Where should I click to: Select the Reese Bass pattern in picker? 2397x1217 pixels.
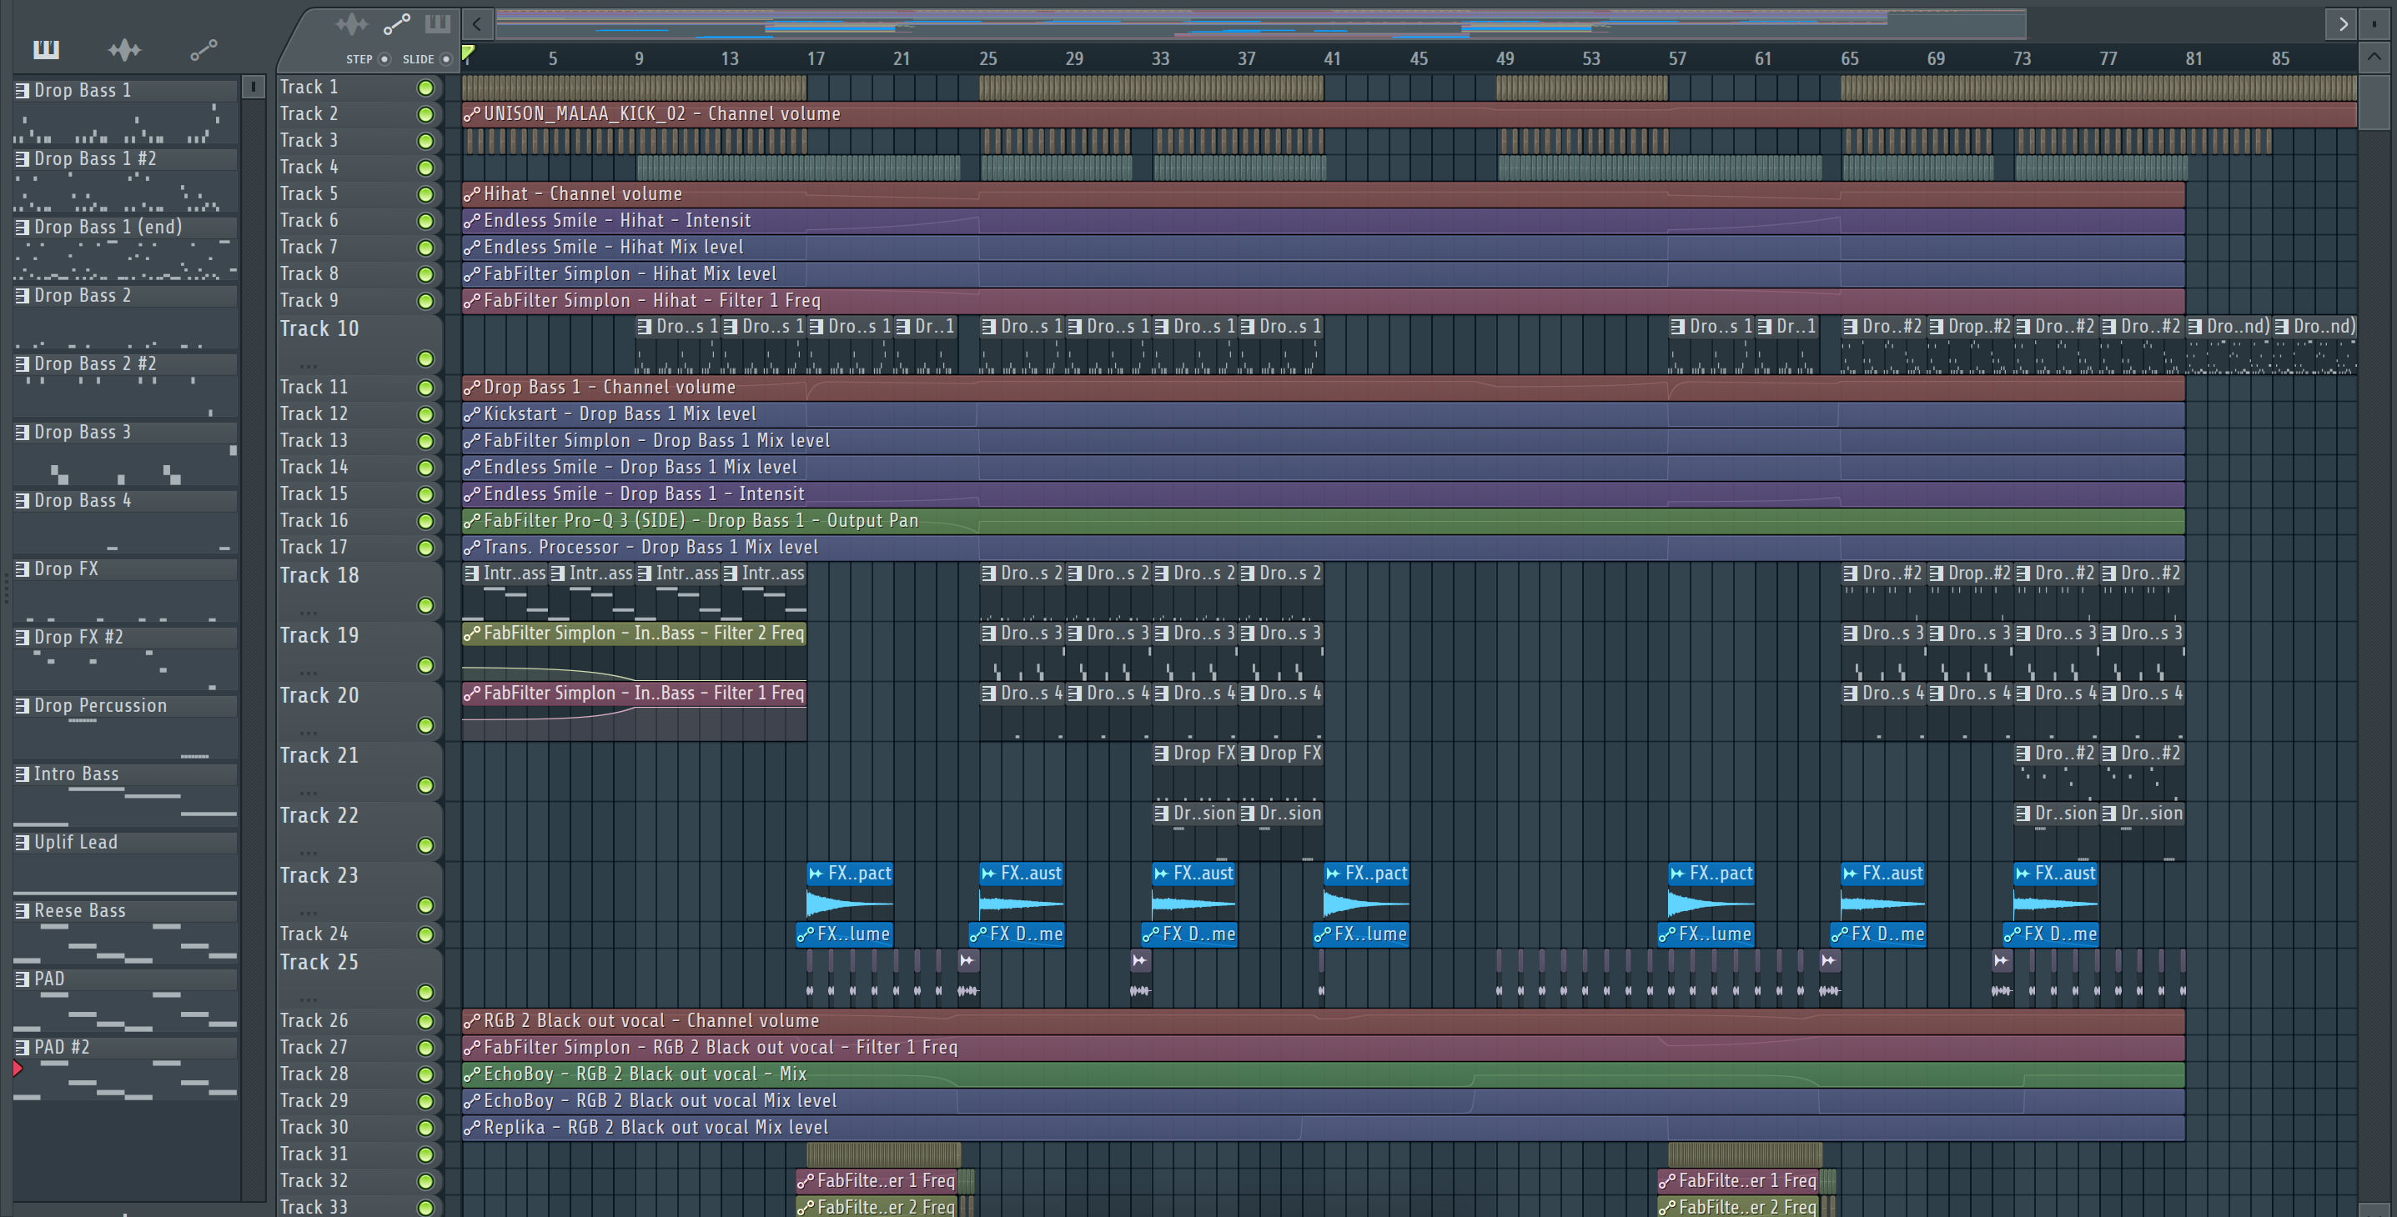coord(80,911)
